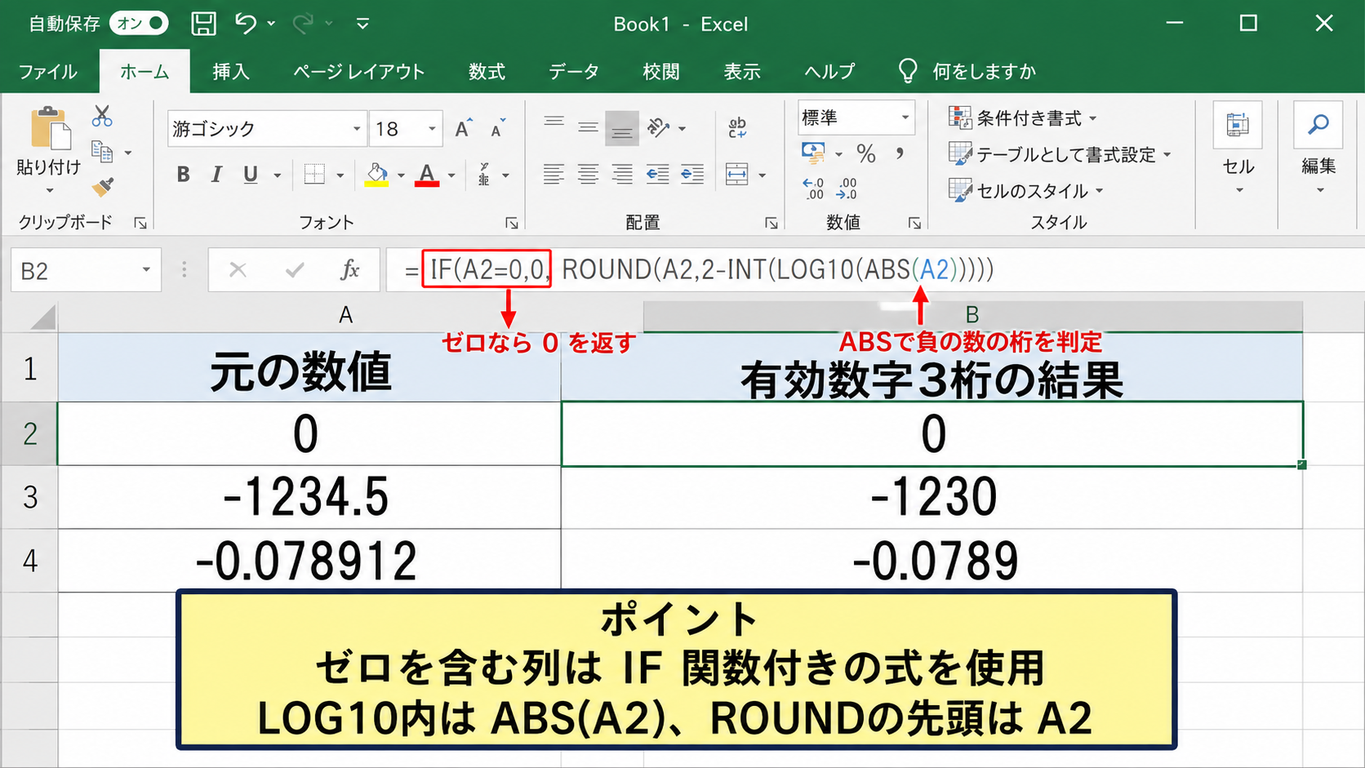Open the Customize Quick Access Toolbar dropdown
This screenshot has height=768, width=1365.
point(362,24)
